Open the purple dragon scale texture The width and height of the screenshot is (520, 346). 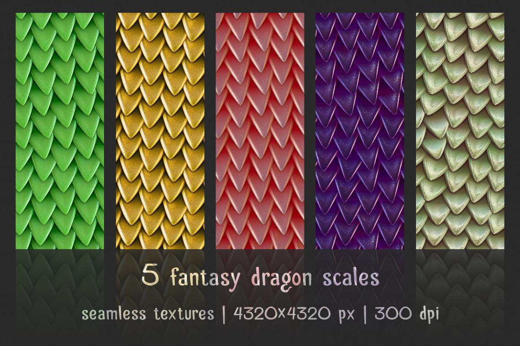coord(360,131)
